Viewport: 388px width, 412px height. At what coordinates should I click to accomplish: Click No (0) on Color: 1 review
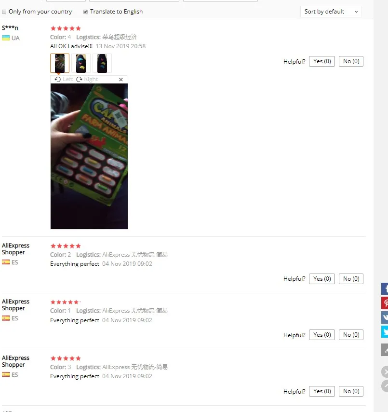[351, 335]
